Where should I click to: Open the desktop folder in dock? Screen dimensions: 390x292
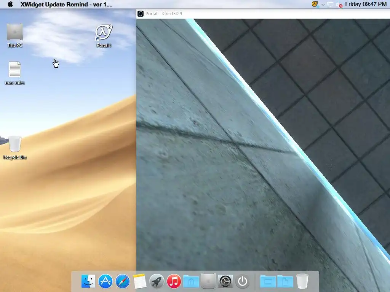(268, 281)
